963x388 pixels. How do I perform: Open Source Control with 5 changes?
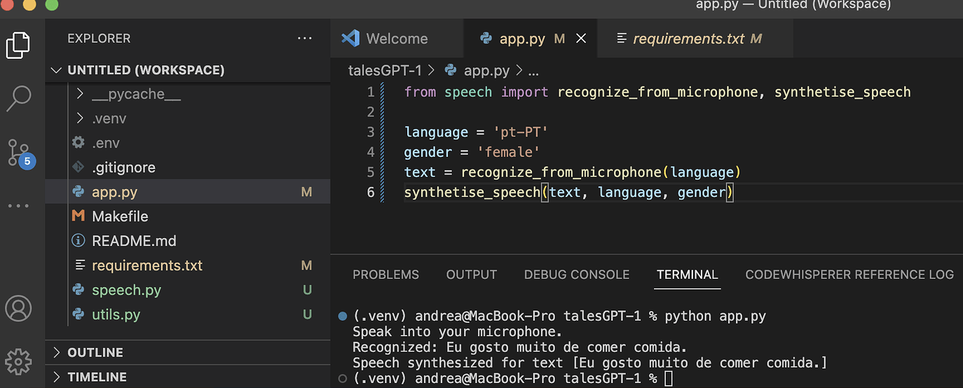click(20, 153)
